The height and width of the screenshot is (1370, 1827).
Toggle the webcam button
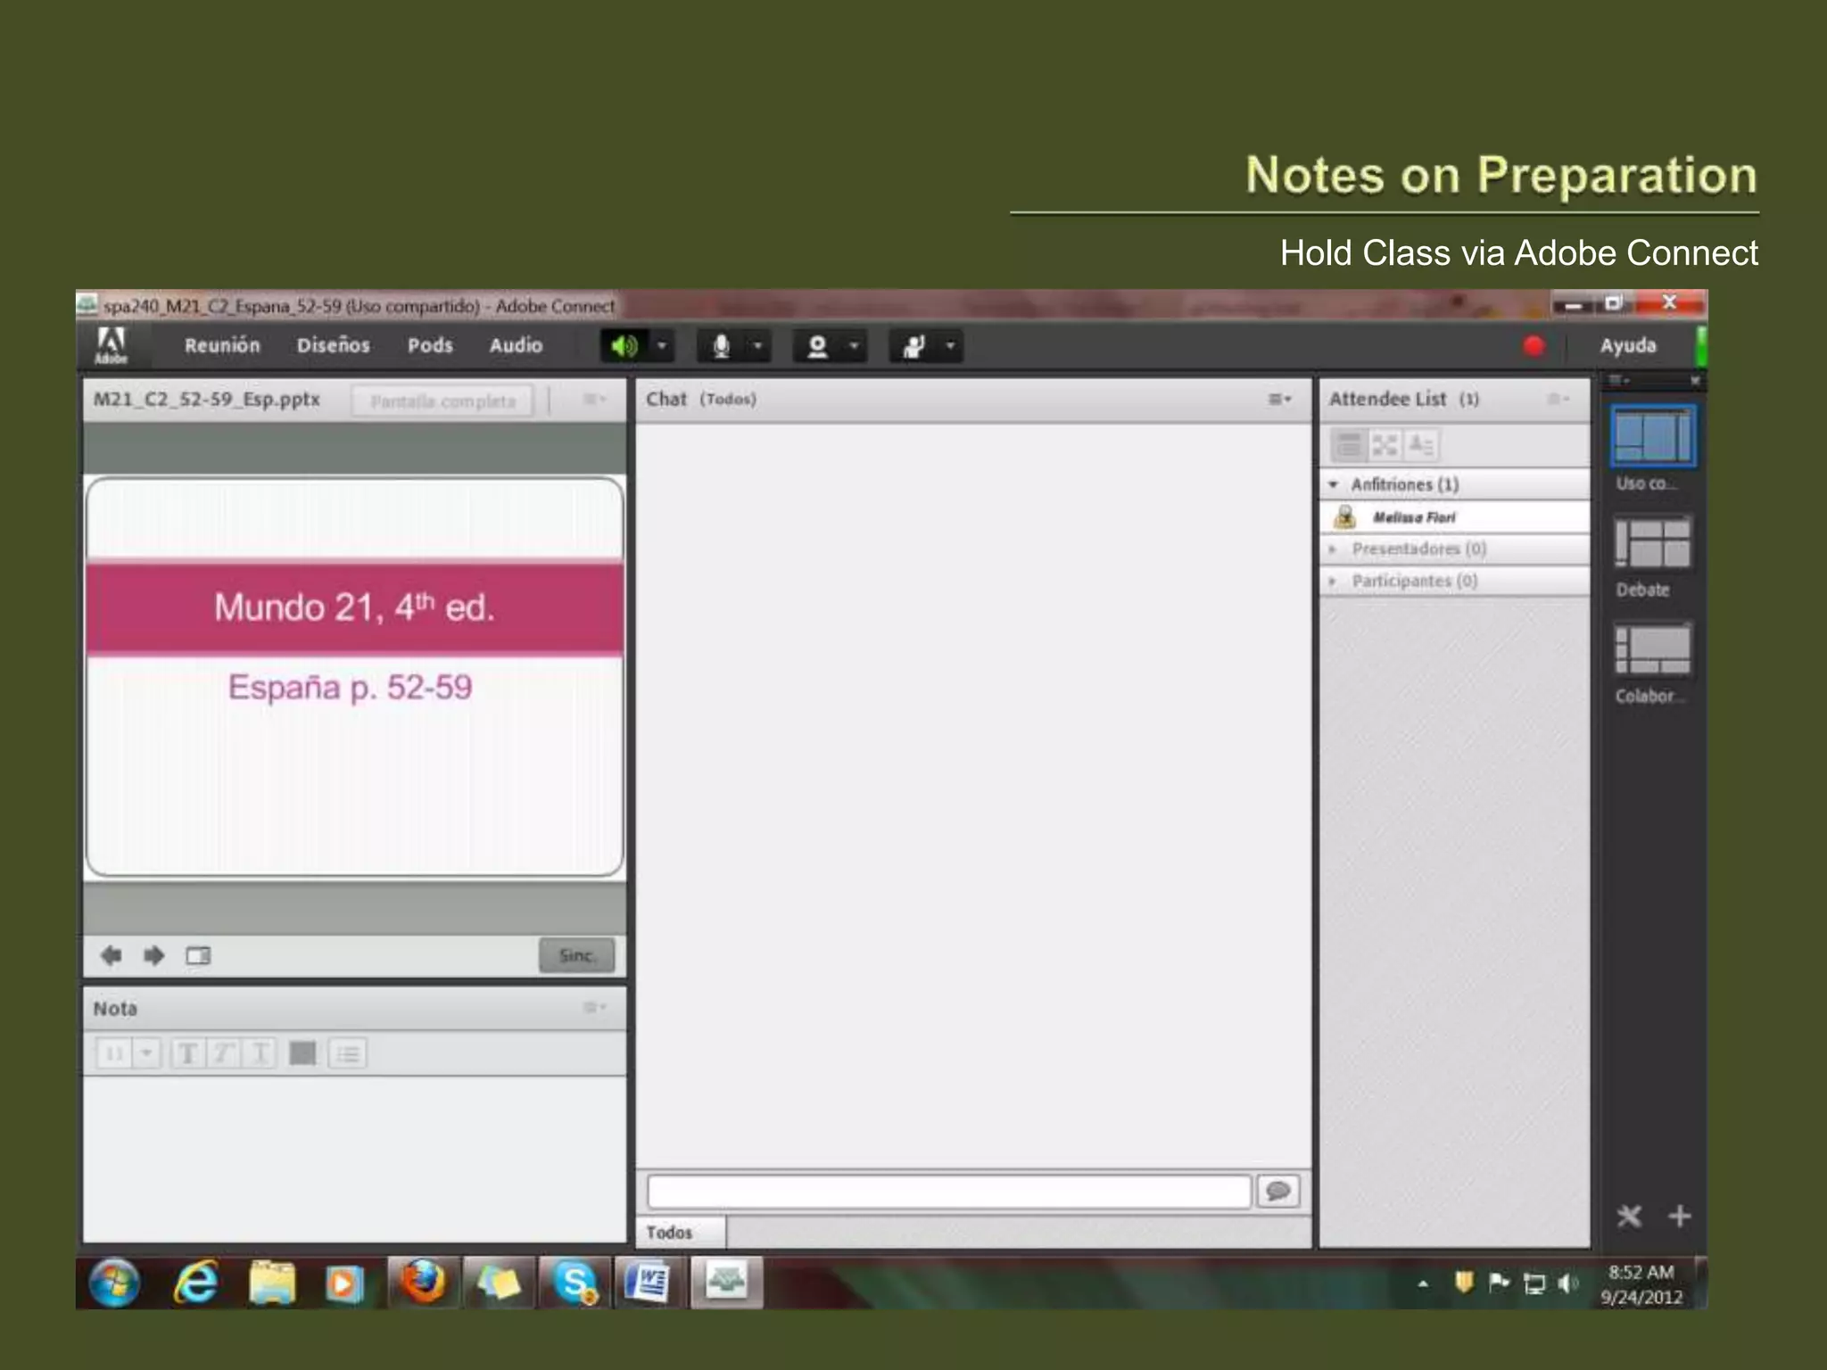817,346
